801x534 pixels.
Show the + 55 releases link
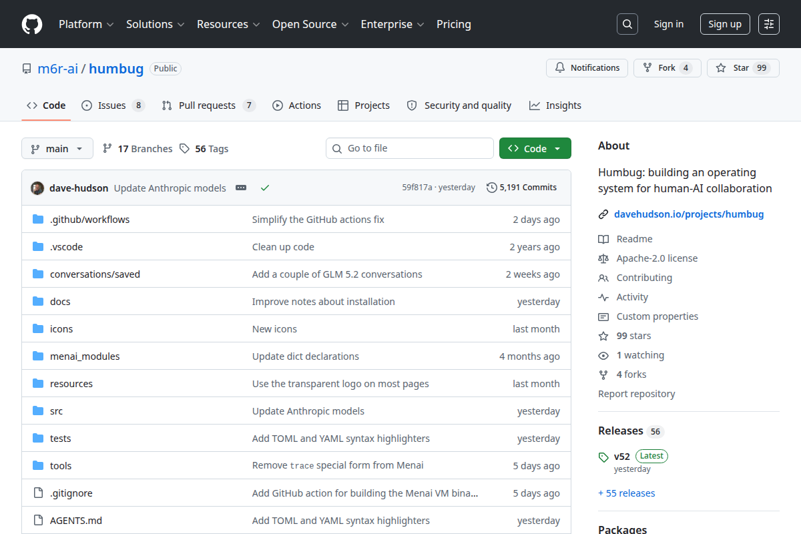click(x=626, y=493)
